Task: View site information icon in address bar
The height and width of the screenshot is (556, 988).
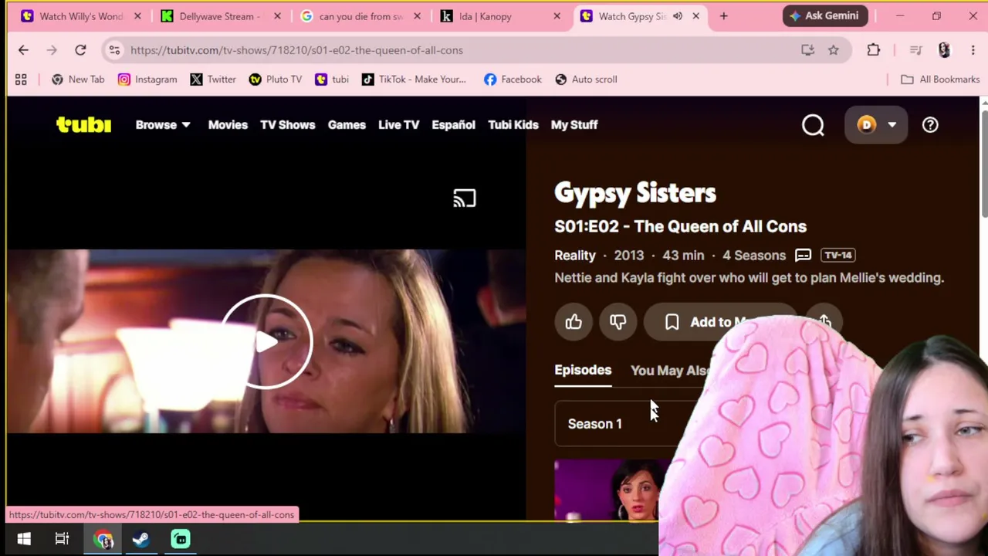Action: pyautogui.click(x=114, y=50)
